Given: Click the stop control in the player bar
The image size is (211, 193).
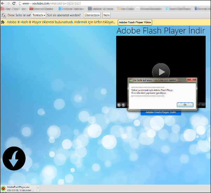Looking at the screenshot, I should [123, 105].
